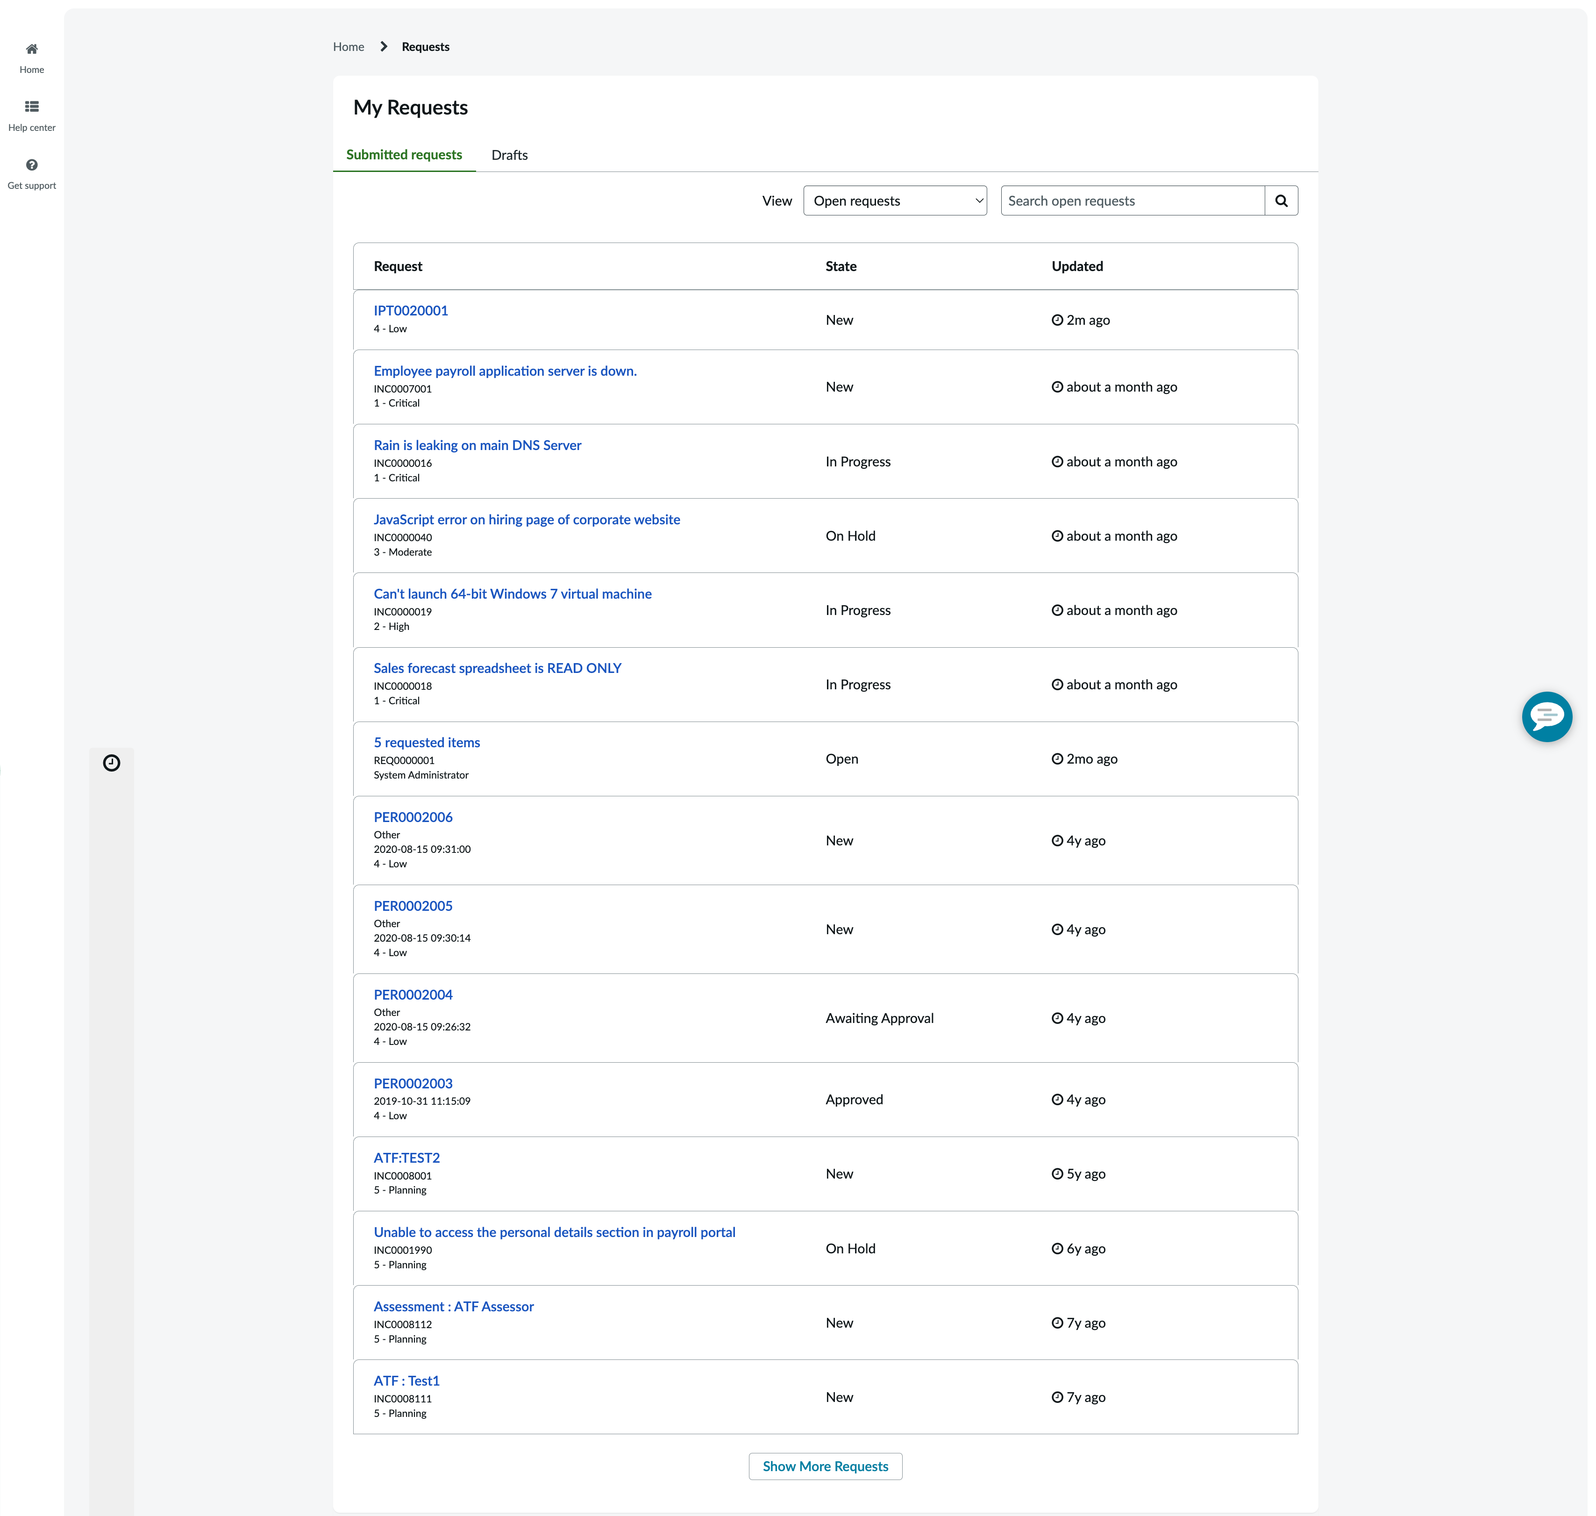Click the Requests breadcrumb text
1596x1516 pixels.
point(425,47)
